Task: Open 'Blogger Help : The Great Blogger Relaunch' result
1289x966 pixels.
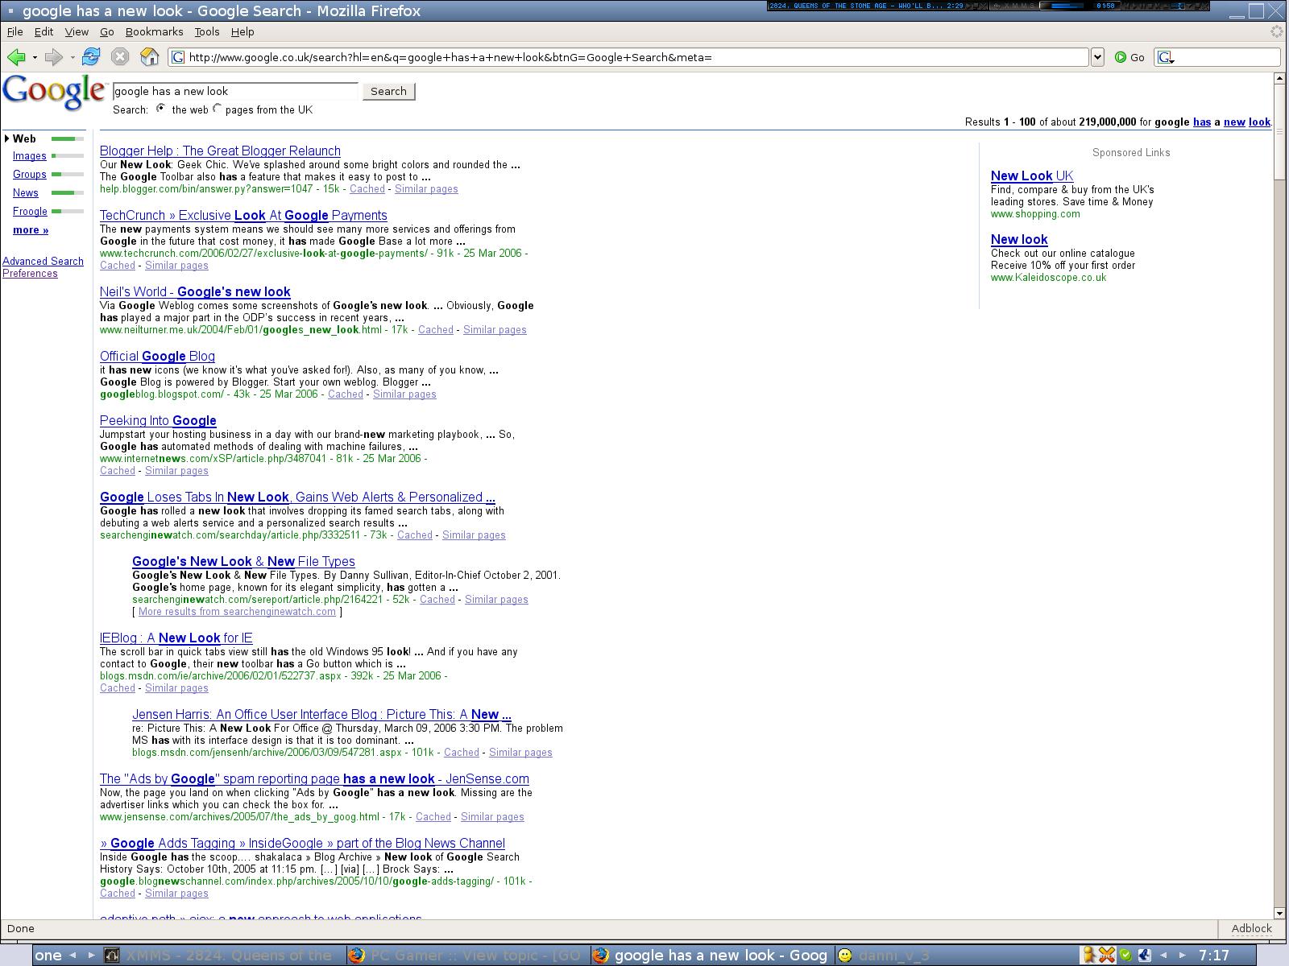Action: 220,151
